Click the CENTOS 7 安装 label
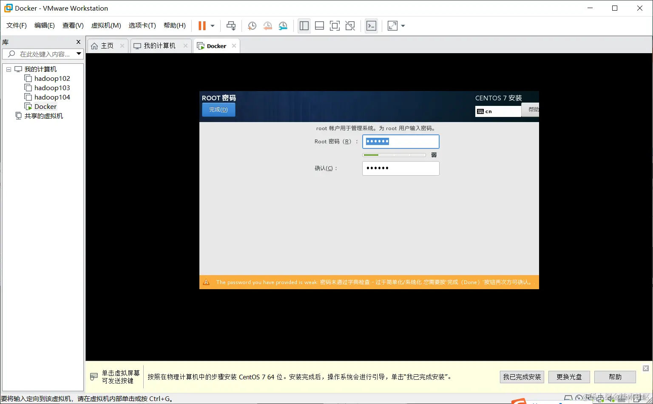This screenshot has width=653, height=404. tap(498, 98)
